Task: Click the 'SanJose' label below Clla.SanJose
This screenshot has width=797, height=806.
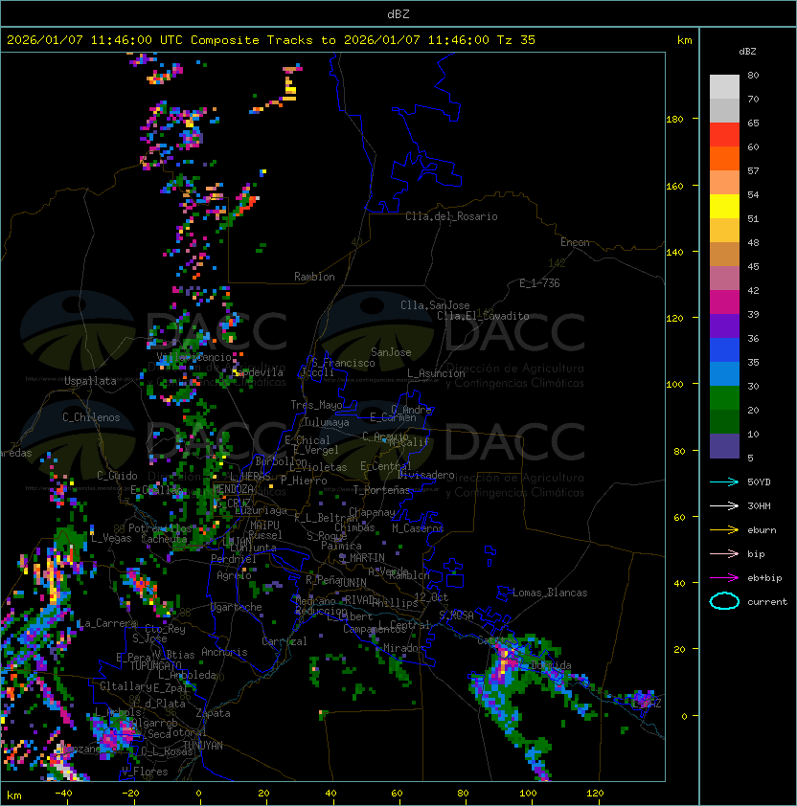Action: 391,352
